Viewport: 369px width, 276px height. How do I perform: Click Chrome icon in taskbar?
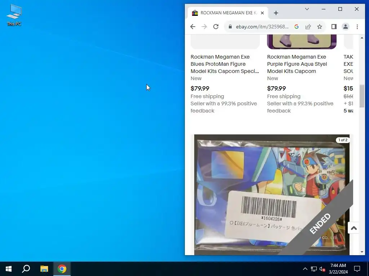click(62, 269)
